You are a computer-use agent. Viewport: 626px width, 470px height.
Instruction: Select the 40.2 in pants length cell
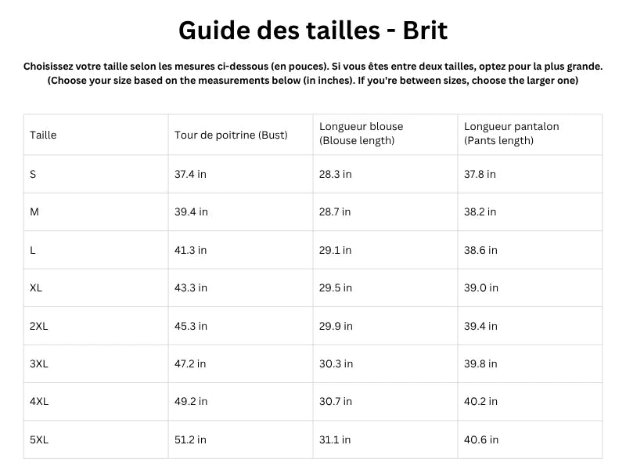[x=481, y=401]
